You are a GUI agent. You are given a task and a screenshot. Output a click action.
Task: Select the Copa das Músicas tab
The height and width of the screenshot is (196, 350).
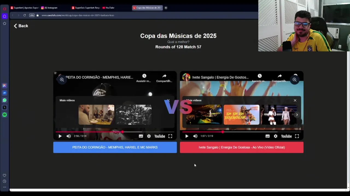click(147, 8)
